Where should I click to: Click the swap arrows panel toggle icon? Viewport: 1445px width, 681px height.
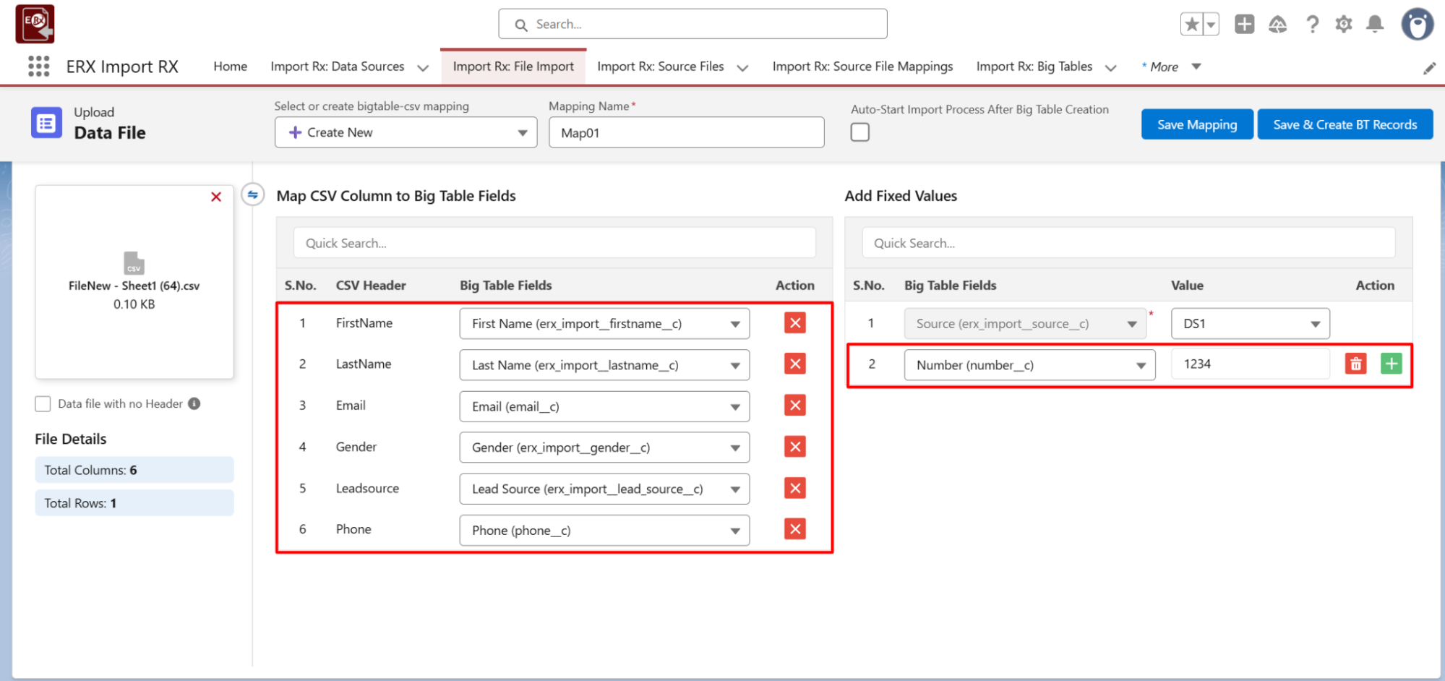(252, 195)
